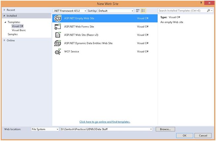This screenshot has height=141, width=216.
Task: Click link to find templates online
Action: pyautogui.click(x=105, y=122)
